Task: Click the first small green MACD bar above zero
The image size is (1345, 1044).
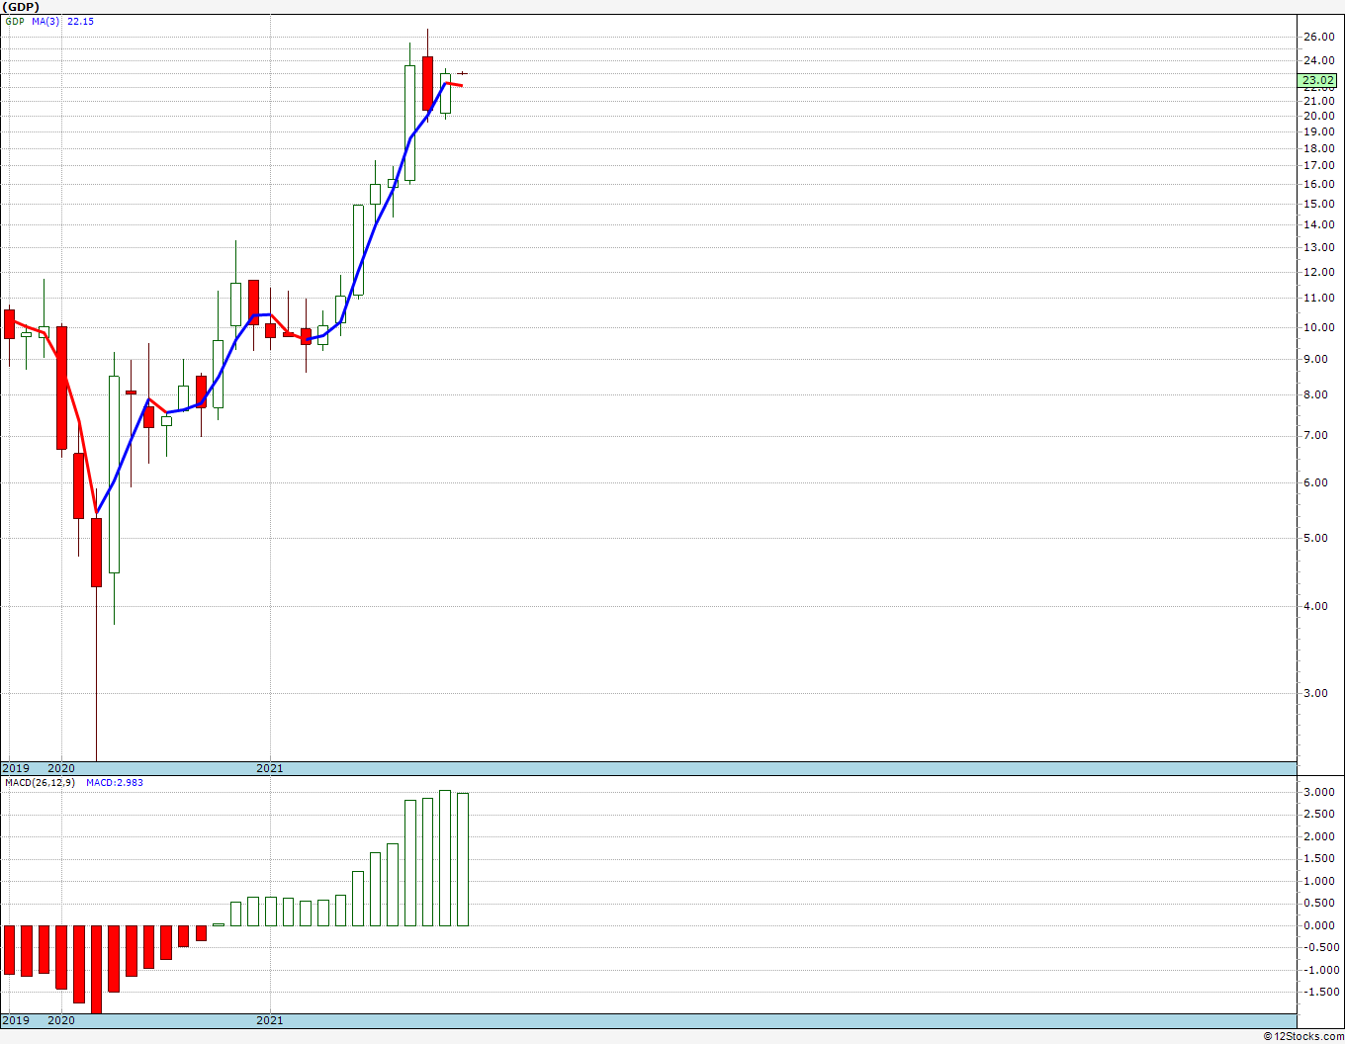Action: 219,924
